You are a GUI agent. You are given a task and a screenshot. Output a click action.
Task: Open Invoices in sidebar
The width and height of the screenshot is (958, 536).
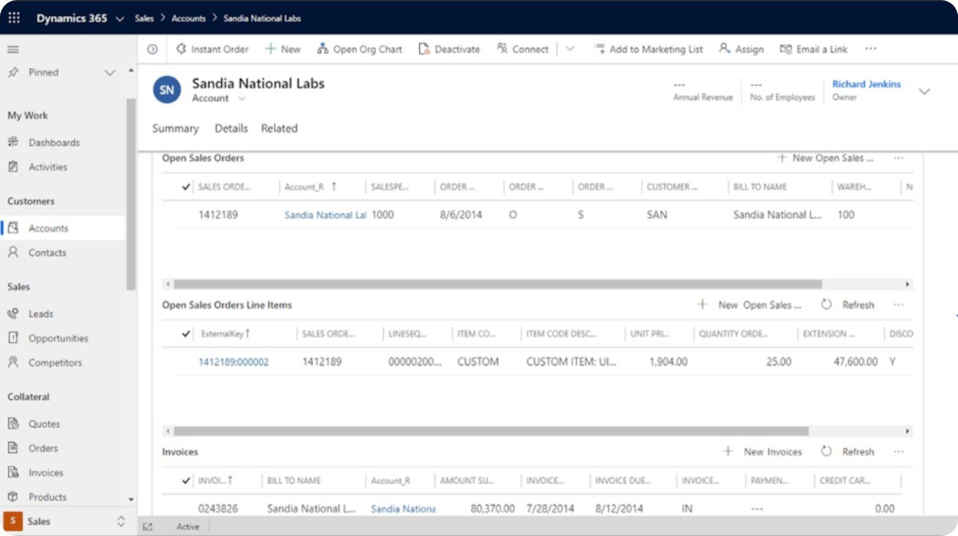(46, 472)
